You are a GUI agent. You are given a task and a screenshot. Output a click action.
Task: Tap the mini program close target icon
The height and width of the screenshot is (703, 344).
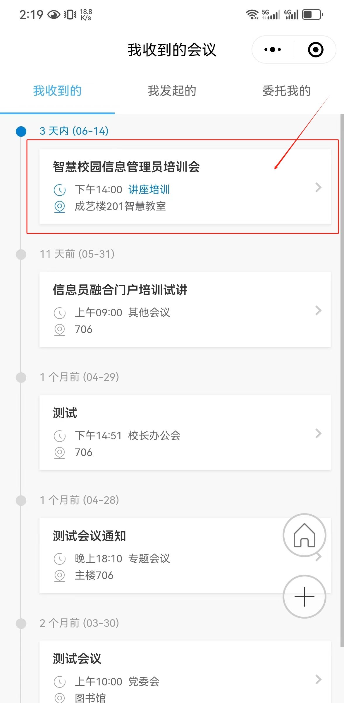[316, 50]
